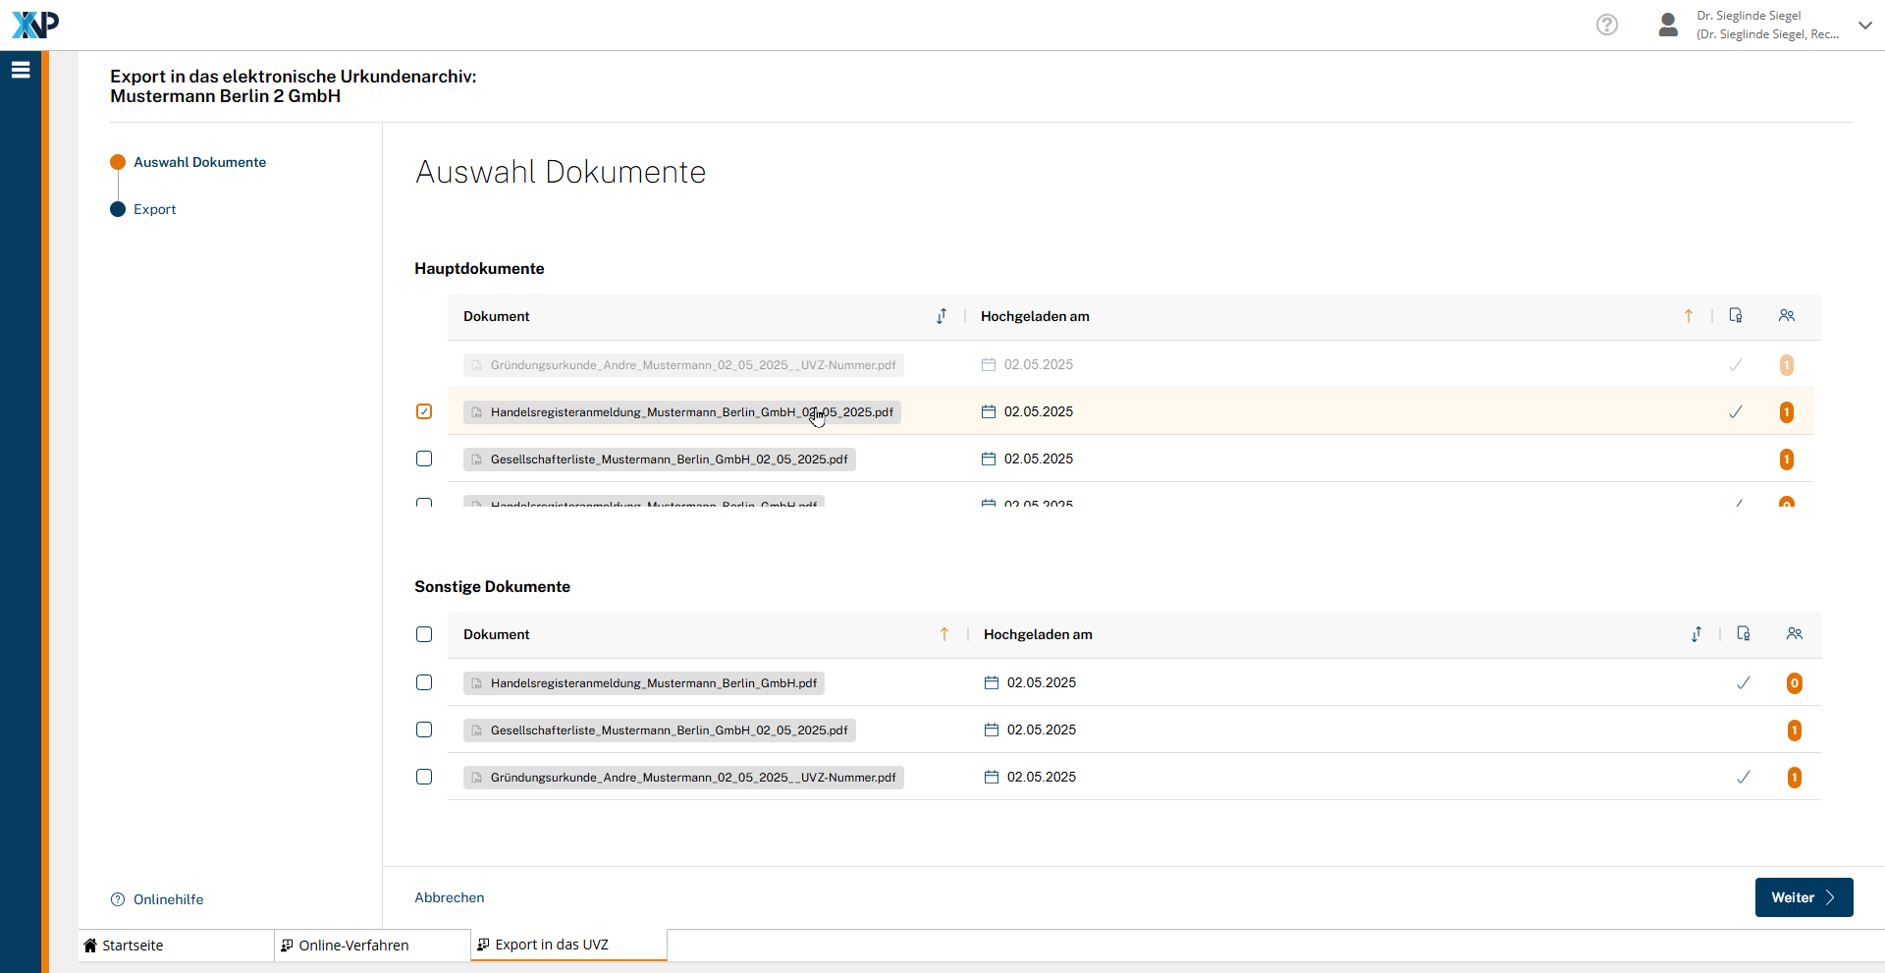Click the XP logo in the header
The width and height of the screenshot is (1885, 973).
pyautogui.click(x=35, y=25)
